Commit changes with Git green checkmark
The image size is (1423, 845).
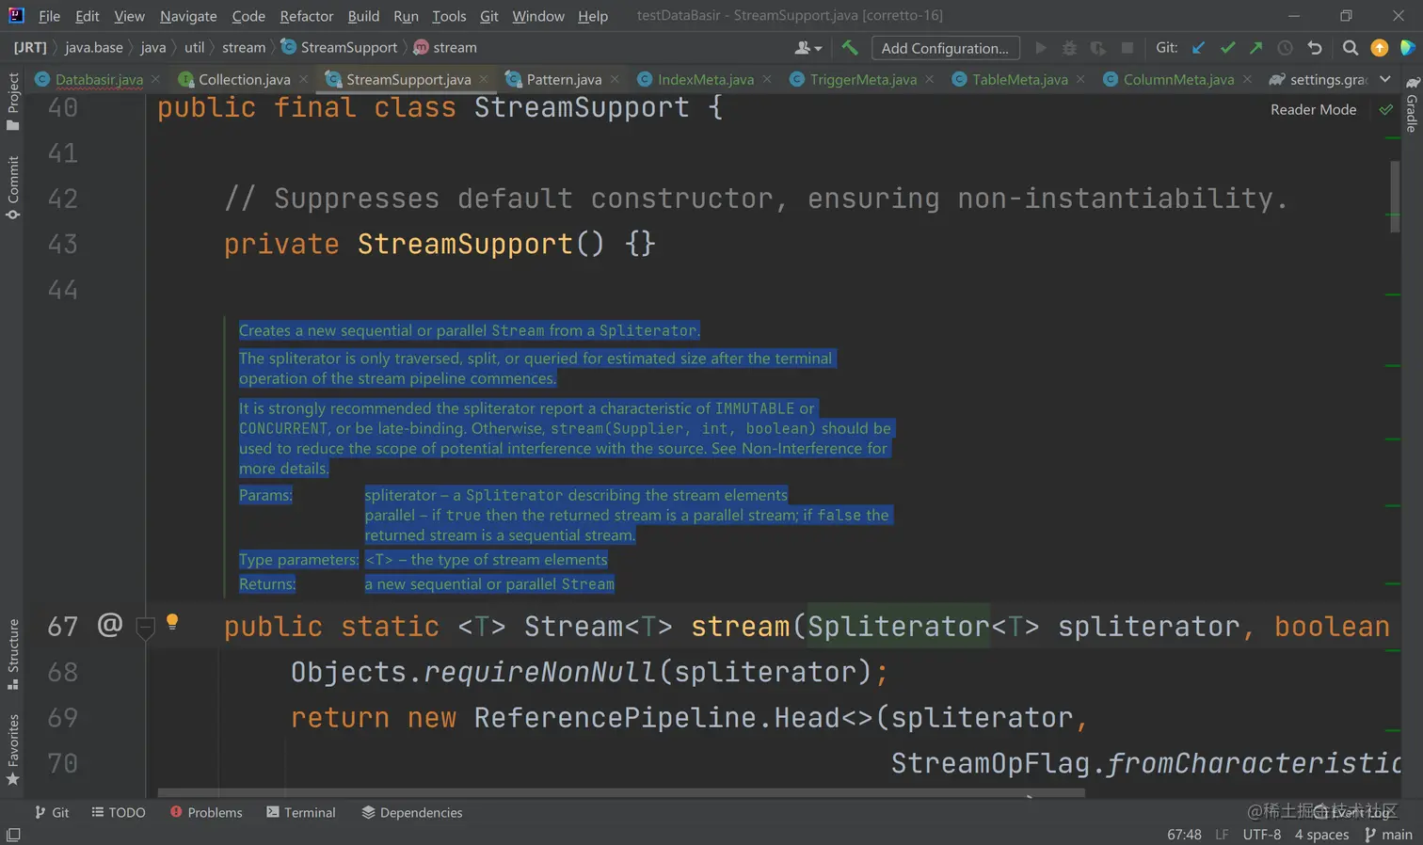pyautogui.click(x=1227, y=47)
